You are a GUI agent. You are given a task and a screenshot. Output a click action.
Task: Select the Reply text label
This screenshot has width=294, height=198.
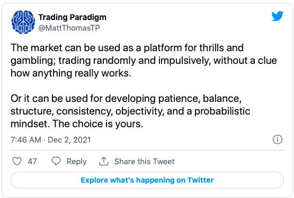pyautogui.click(x=76, y=162)
